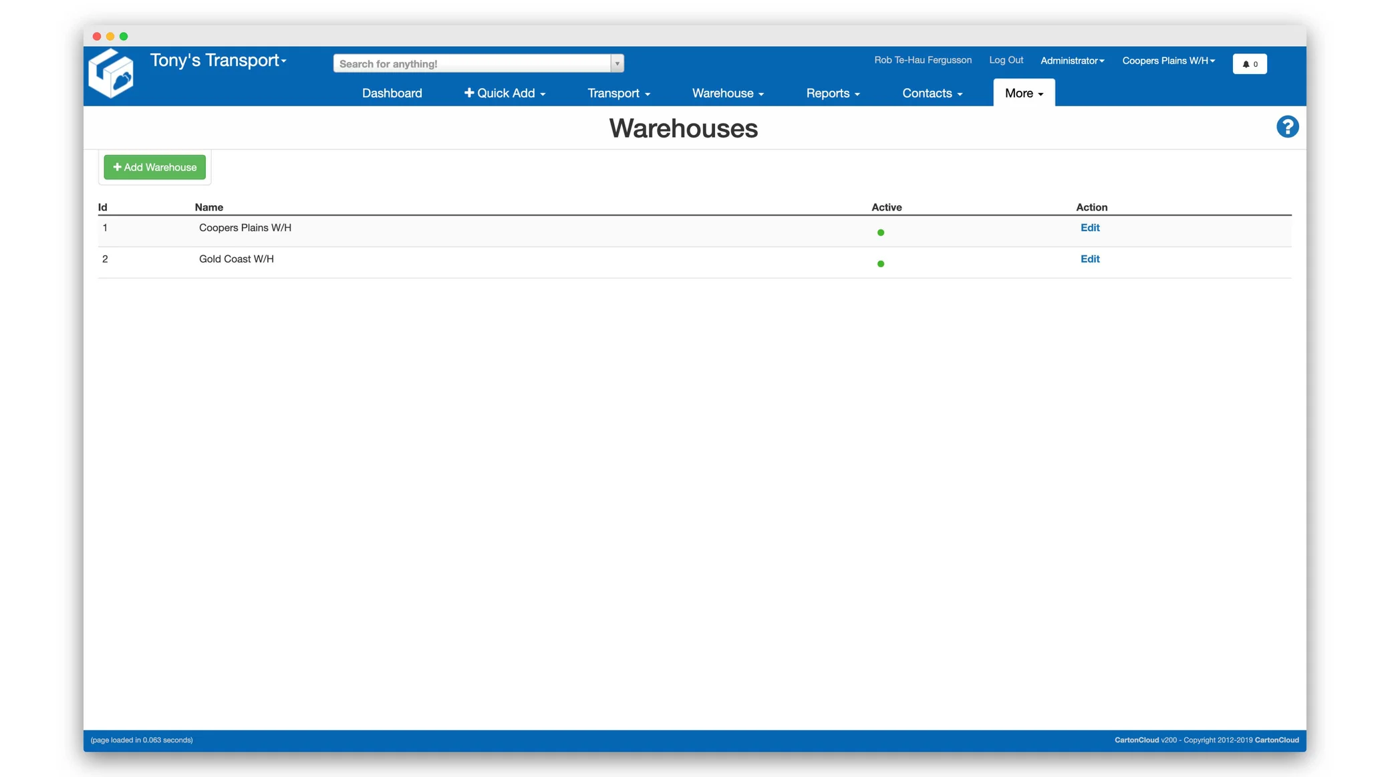Go to the Dashboard tab

click(x=392, y=94)
